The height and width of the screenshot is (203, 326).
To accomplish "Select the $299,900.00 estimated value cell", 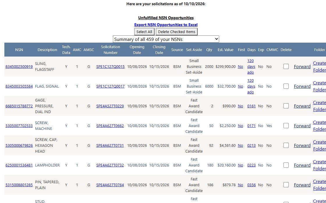I will pyautogui.click(x=226, y=66).
